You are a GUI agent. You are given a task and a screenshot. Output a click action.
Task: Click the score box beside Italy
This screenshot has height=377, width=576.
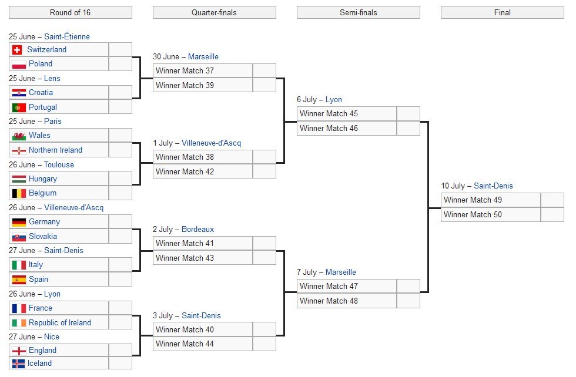coord(120,265)
